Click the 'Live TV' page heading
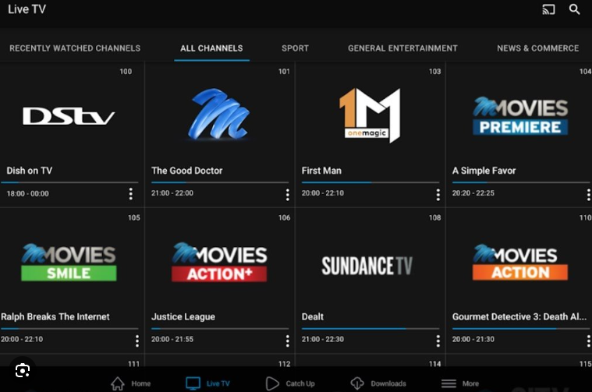The width and height of the screenshot is (592, 392). [x=27, y=9]
